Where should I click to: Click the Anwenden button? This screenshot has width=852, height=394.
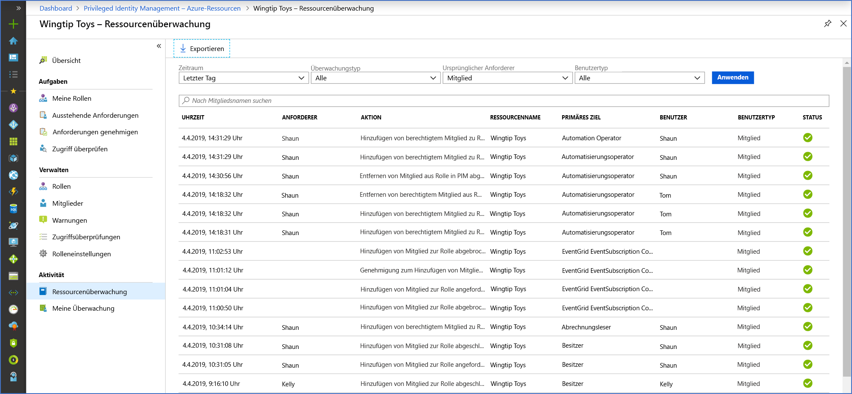(733, 77)
